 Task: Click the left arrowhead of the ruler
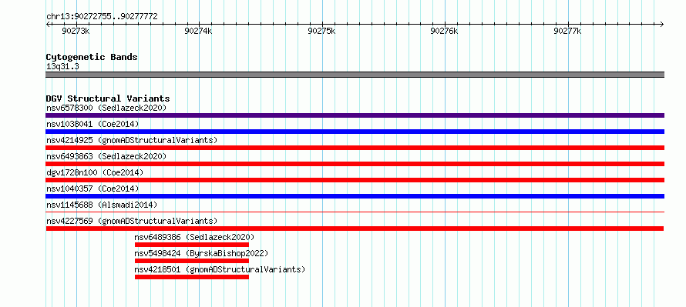(48, 24)
